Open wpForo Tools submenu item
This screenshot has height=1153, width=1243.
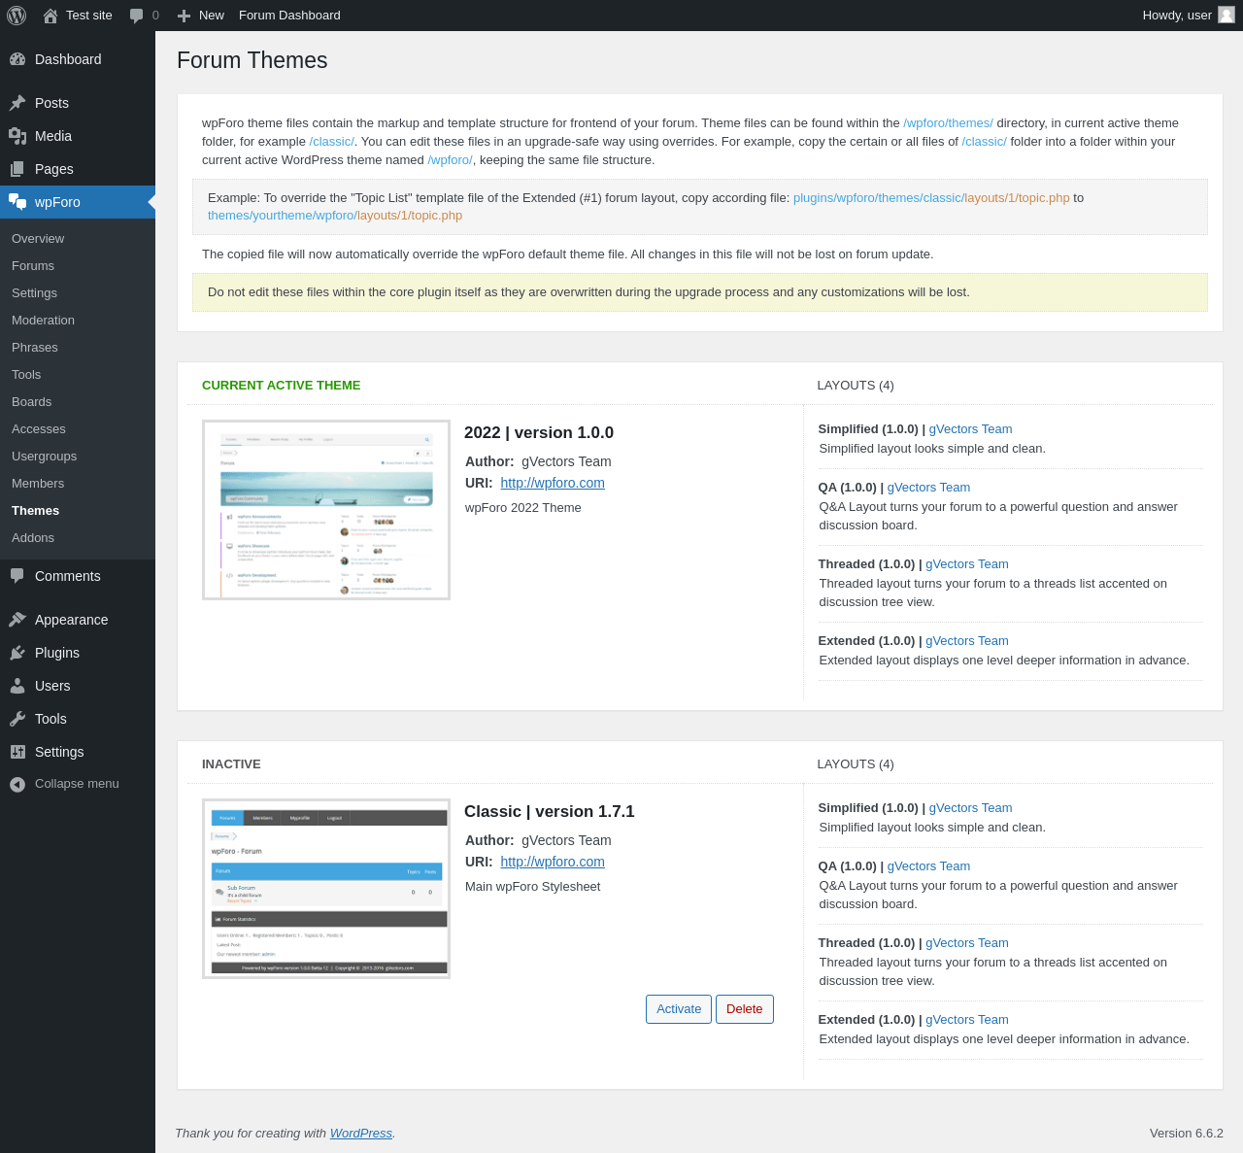coord(26,375)
